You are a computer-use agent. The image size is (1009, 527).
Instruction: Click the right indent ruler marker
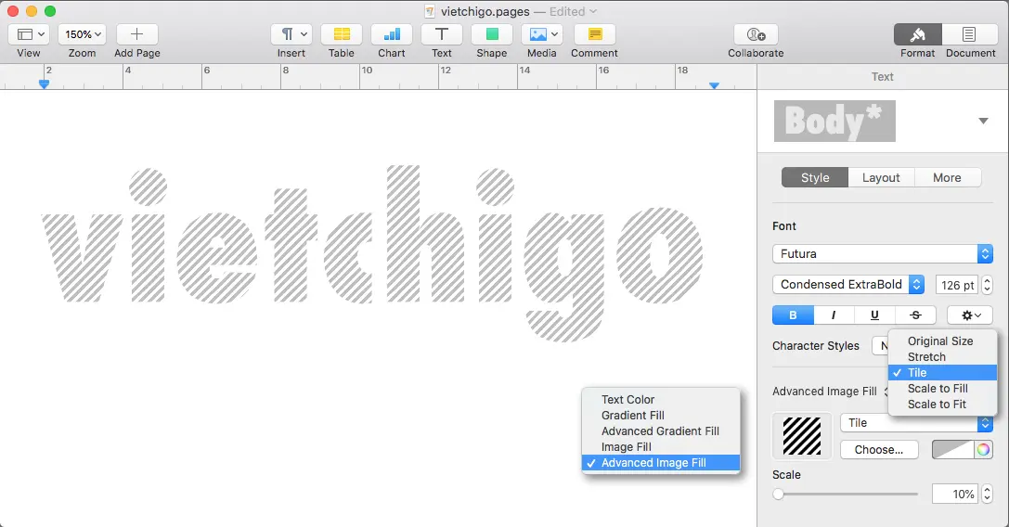[714, 85]
